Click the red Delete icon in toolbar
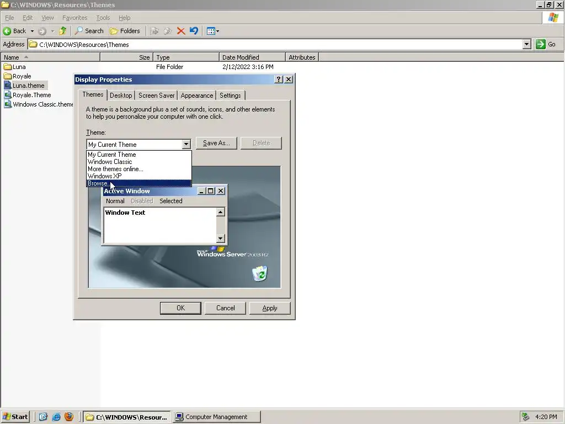Image resolution: width=565 pixels, height=424 pixels. click(181, 31)
